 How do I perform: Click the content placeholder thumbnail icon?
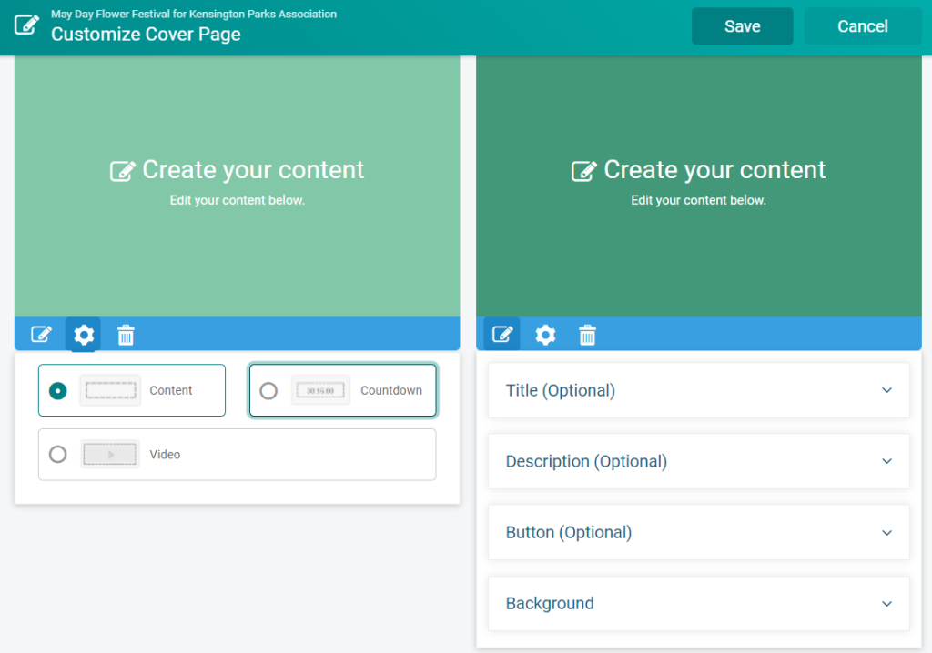(110, 390)
